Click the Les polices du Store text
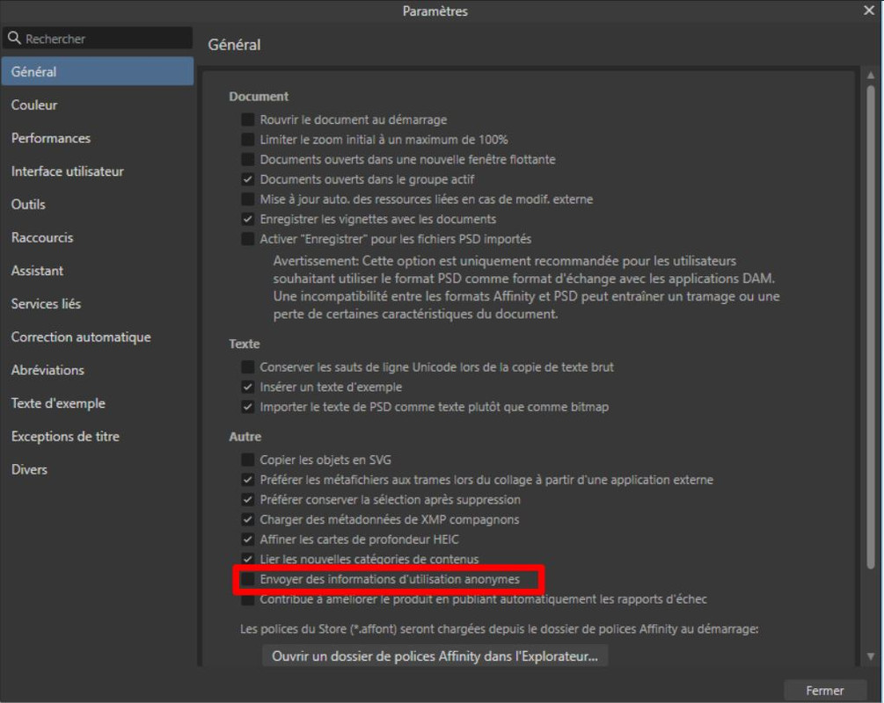 click(x=499, y=628)
